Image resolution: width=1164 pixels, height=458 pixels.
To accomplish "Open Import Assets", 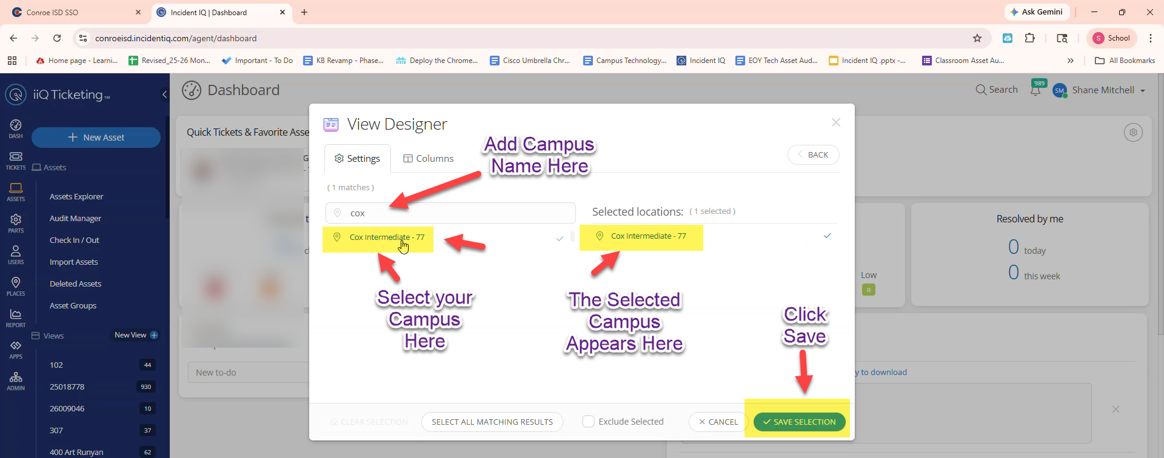I will [x=73, y=262].
